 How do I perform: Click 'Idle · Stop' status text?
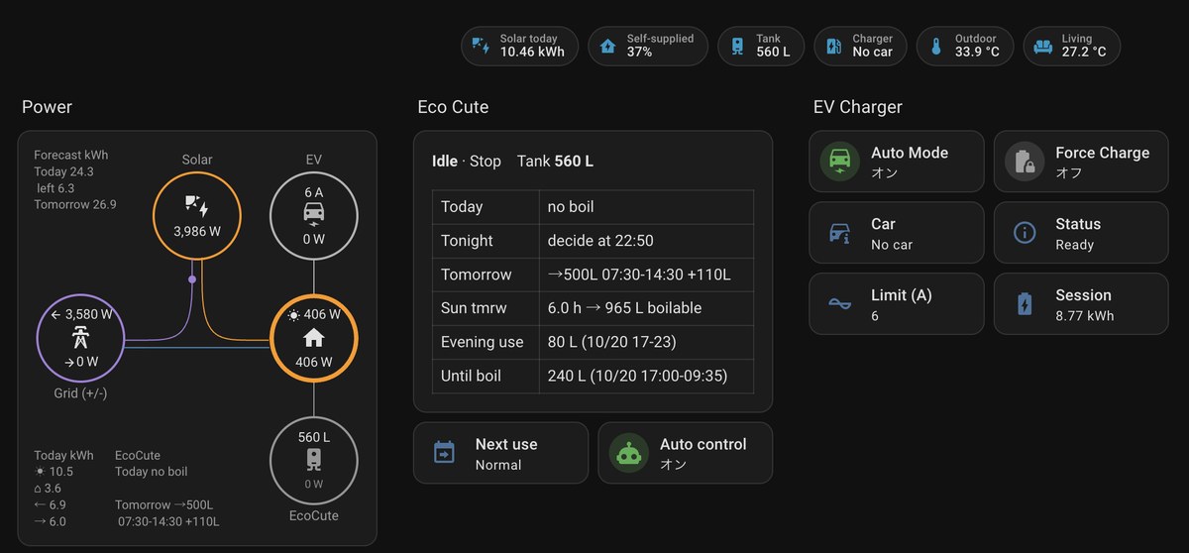(467, 161)
